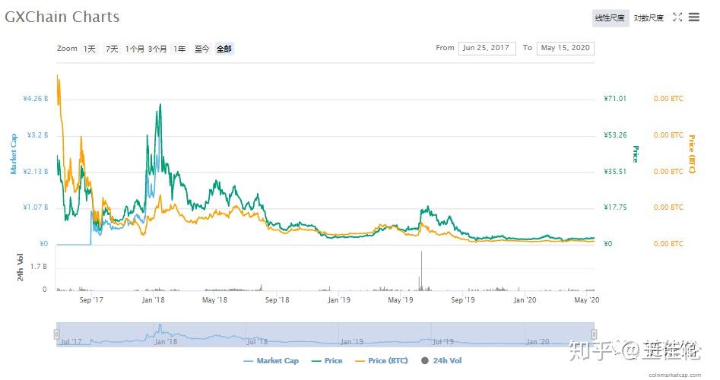Click navigator timeline at Jul '19
The height and width of the screenshot is (380, 720).
pyautogui.click(x=443, y=342)
